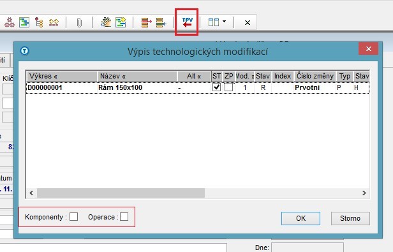Image resolution: width=393 pixels, height=252 pixels.
Task: Click the Index column header
Action: (283, 76)
